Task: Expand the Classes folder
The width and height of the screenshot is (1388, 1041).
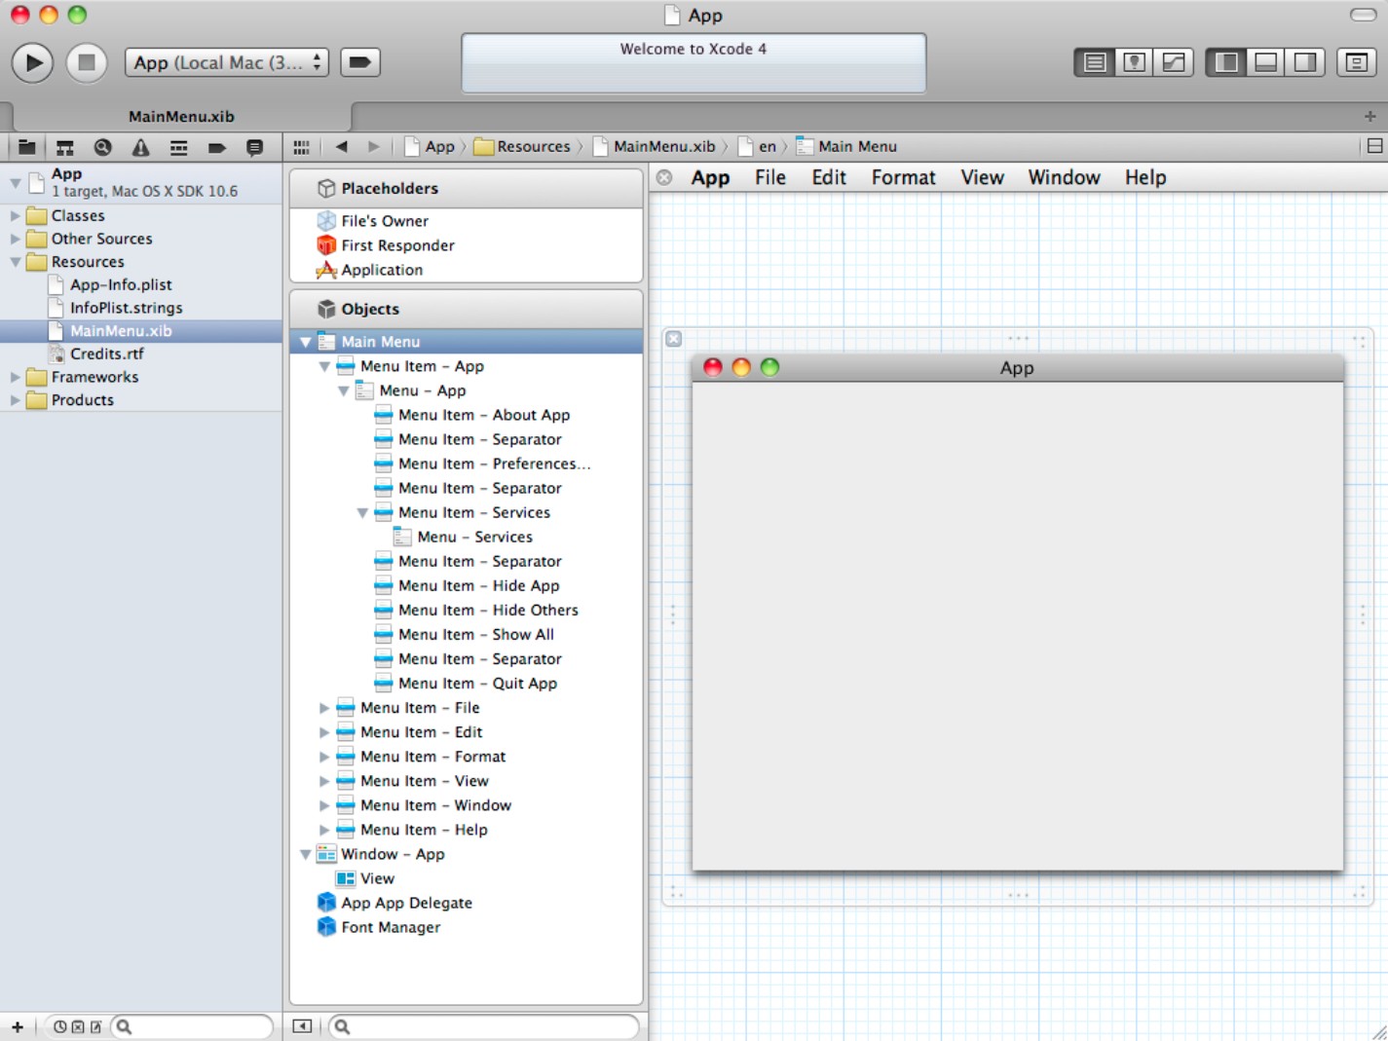Action: click(15, 215)
